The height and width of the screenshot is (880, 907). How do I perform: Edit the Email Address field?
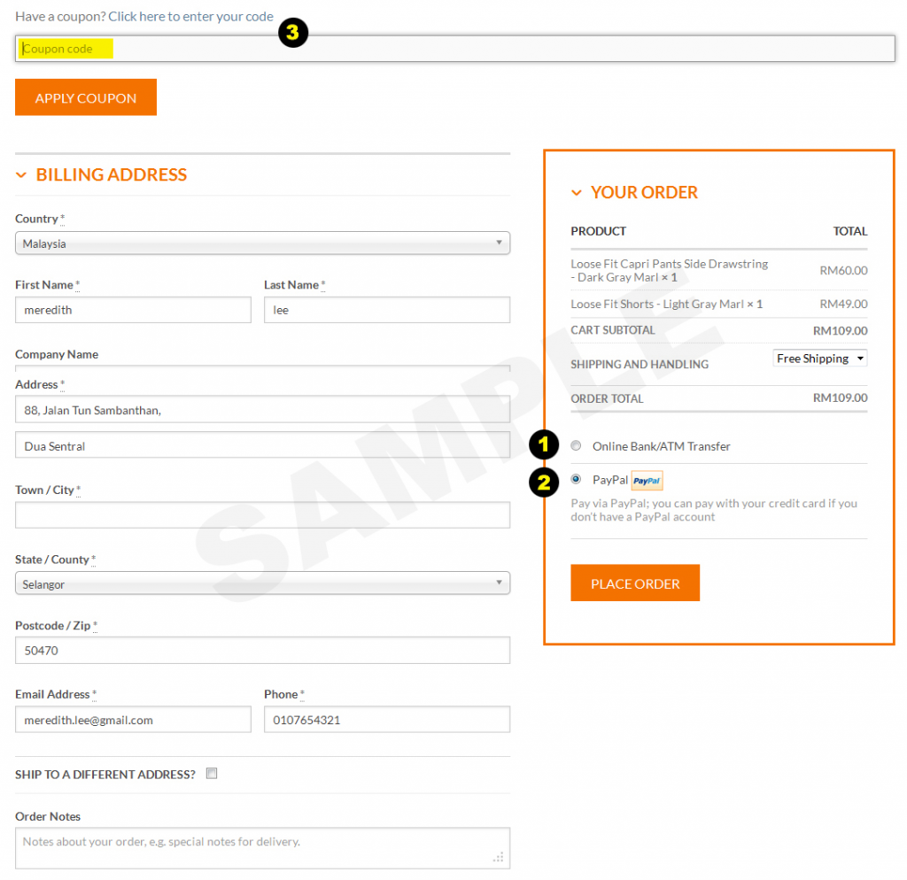[133, 720]
